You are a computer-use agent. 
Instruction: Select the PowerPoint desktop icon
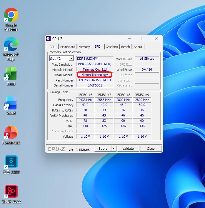coord(11,135)
